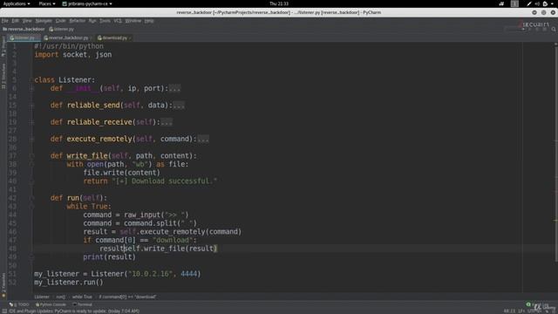Switch to the download.py editor tab

[113, 38]
